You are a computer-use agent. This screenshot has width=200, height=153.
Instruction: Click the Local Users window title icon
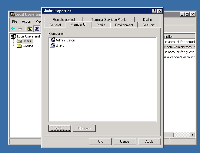[x=12, y=15]
